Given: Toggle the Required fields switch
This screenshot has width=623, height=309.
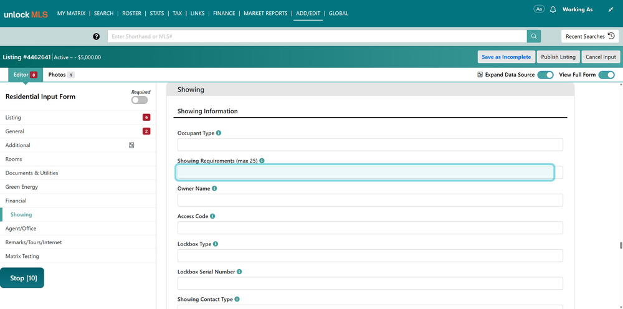Looking at the screenshot, I should pyautogui.click(x=140, y=100).
